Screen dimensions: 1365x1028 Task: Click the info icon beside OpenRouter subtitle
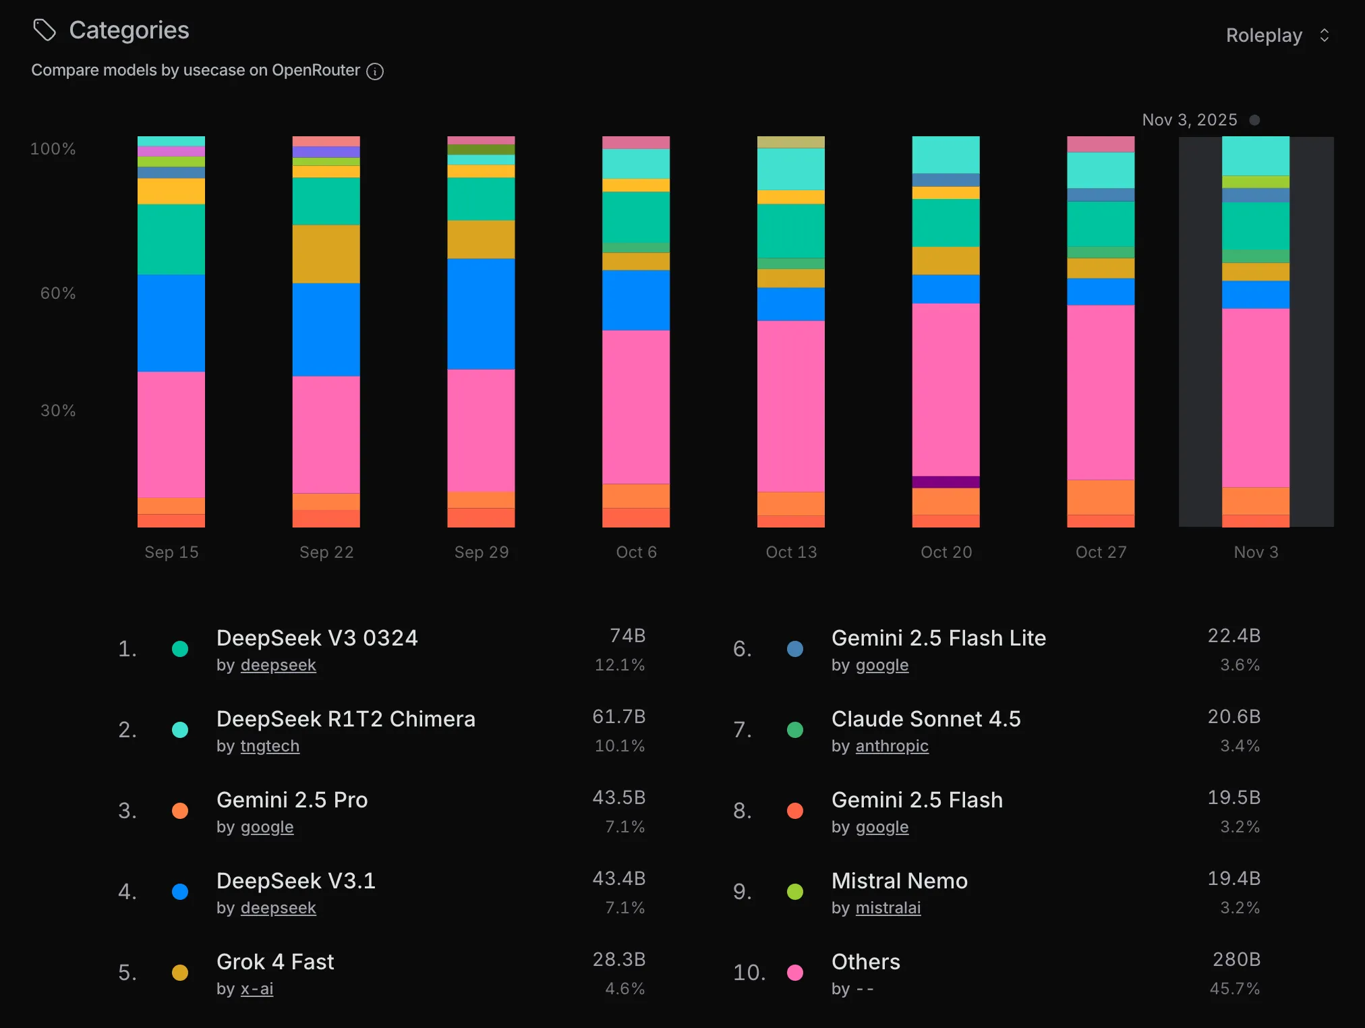(375, 72)
